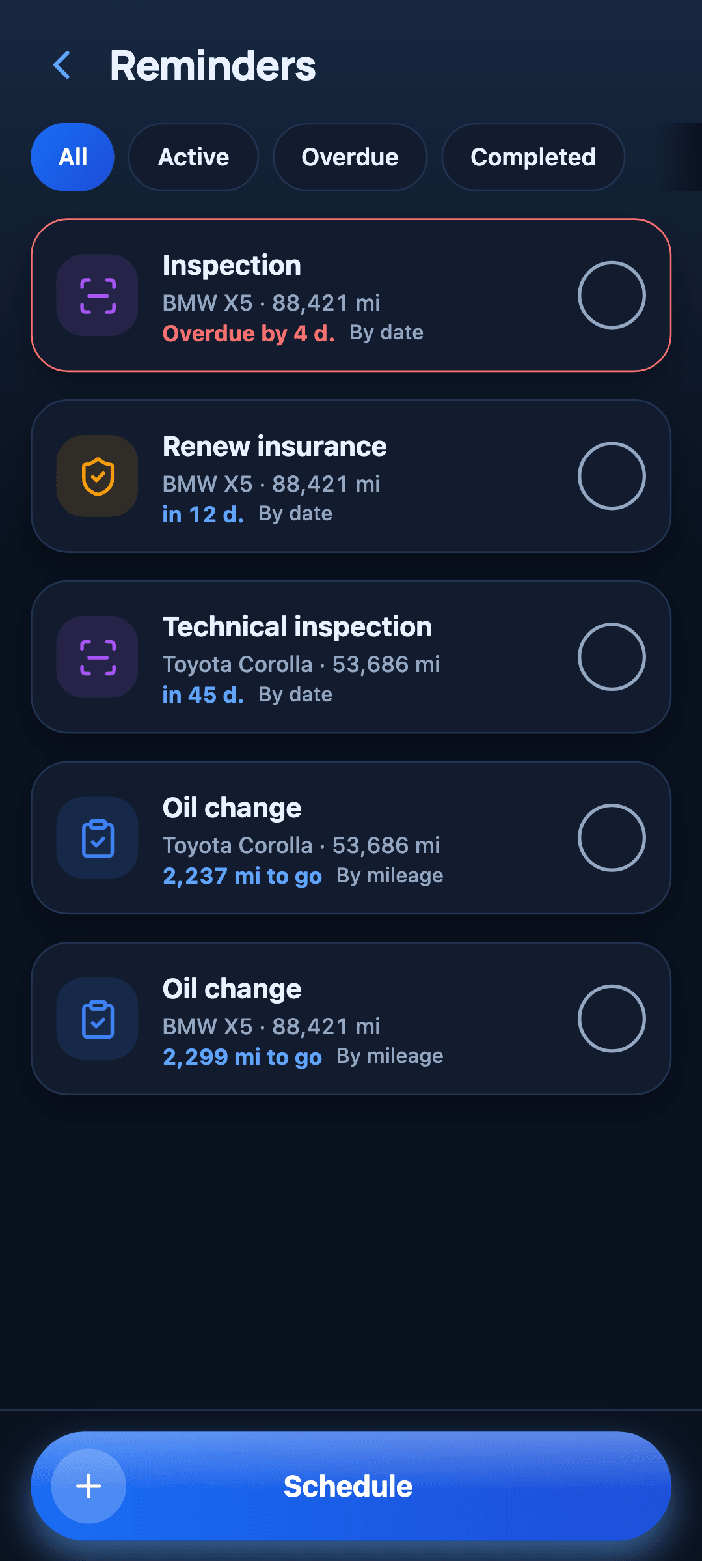The image size is (702, 1561).
Task: Complete the Toyota Corolla oil change reminder
Action: click(612, 838)
